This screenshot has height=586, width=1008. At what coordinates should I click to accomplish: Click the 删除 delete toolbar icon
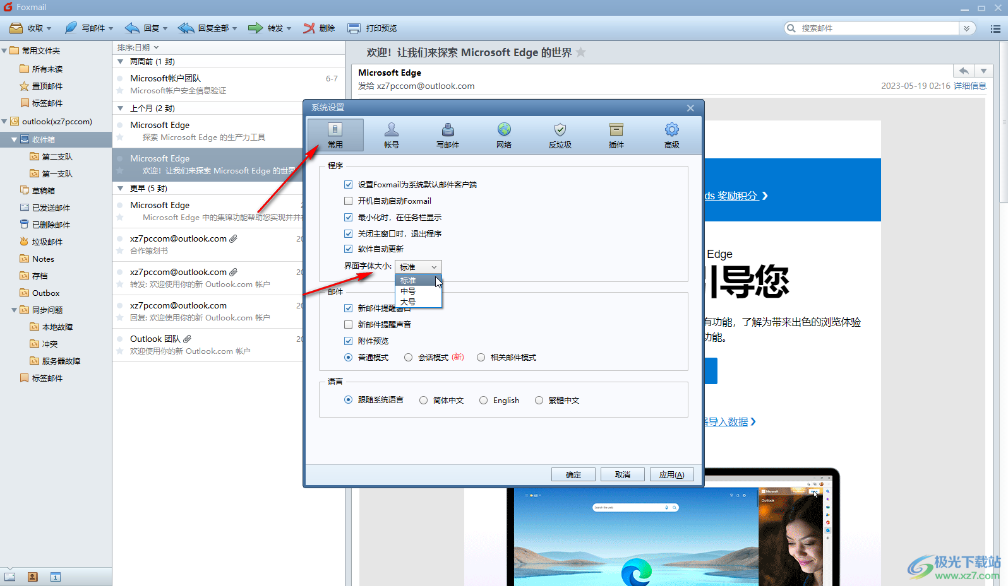pyautogui.click(x=309, y=28)
